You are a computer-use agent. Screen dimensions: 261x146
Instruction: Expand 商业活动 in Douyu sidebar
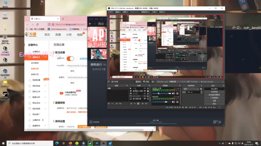[45, 103]
